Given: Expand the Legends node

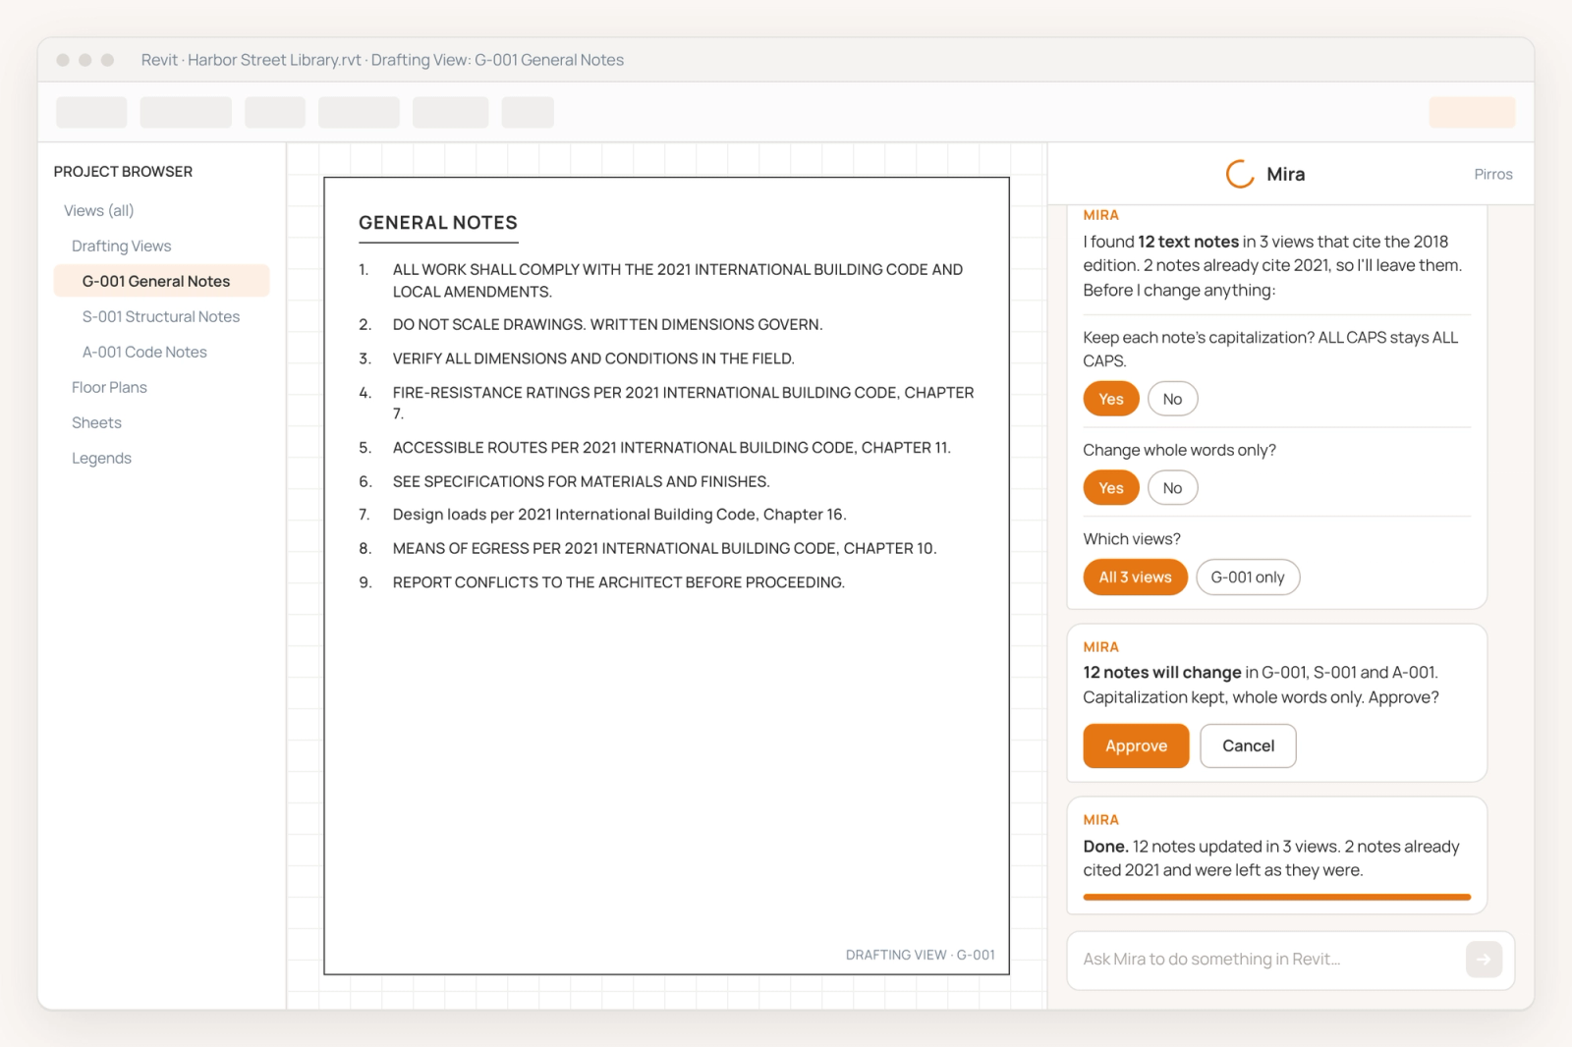Looking at the screenshot, I should tap(101, 458).
